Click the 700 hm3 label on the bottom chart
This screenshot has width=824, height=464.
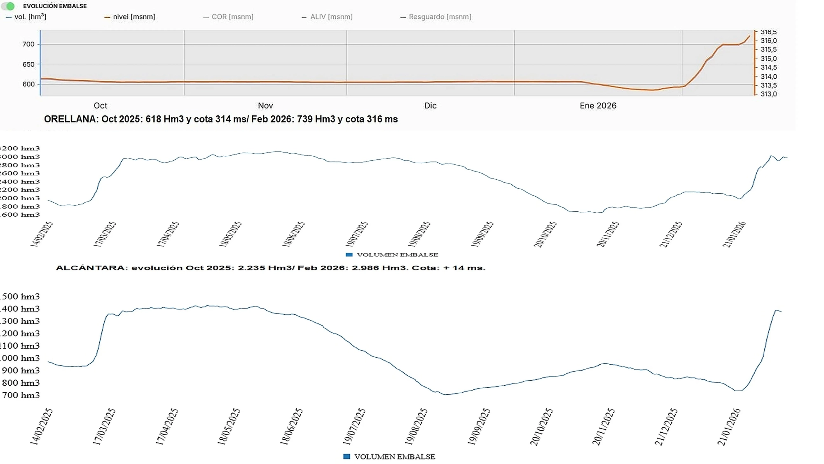click(x=21, y=395)
